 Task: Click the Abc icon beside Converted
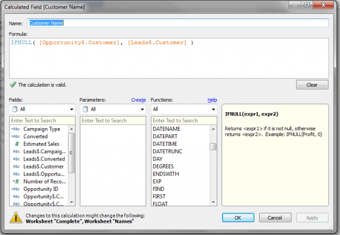coord(15,137)
